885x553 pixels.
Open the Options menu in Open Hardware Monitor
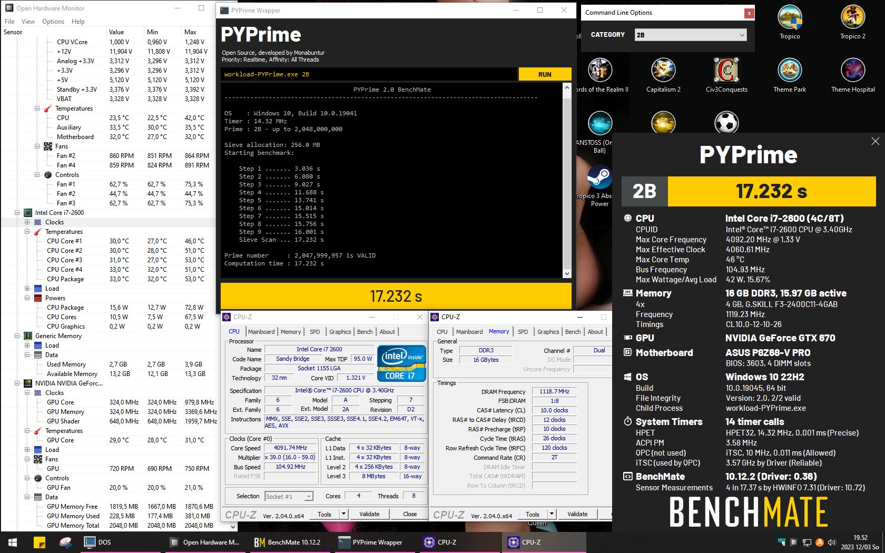pos(53,22)
